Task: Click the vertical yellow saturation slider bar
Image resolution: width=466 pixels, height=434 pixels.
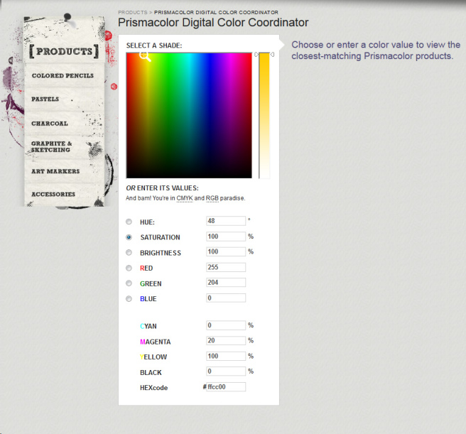Action: tap(264, 115)
